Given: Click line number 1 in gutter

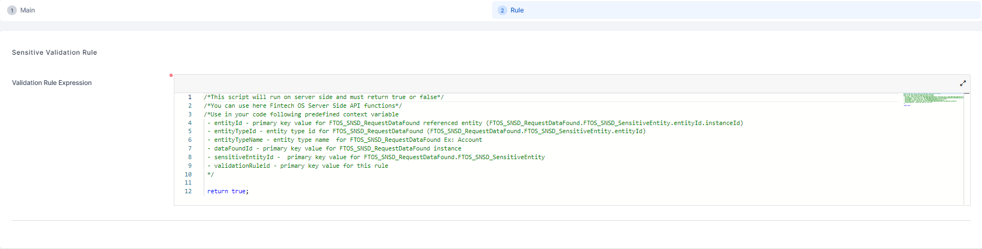Looking at the screenshot, I should pos(190,97).
